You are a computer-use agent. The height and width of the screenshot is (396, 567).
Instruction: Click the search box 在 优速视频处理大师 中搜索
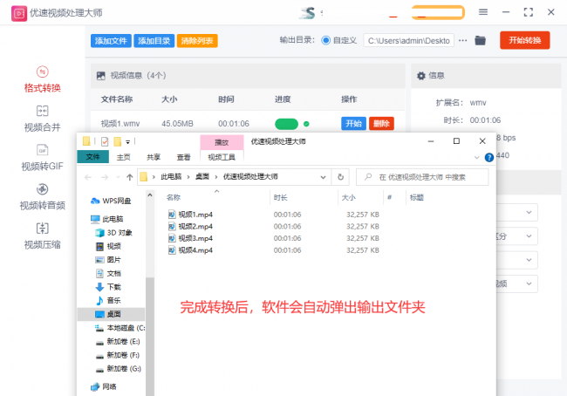tap(422, 177)
